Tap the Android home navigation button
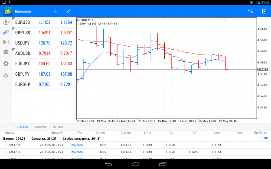Screen dimensions: 271x169 click(135, 164)
